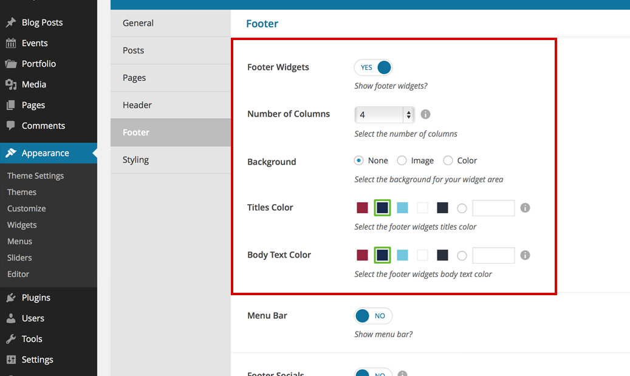The image size is (630, 376).
Task: Click the Pages icon in sidebar
Action: coord(11,105)
